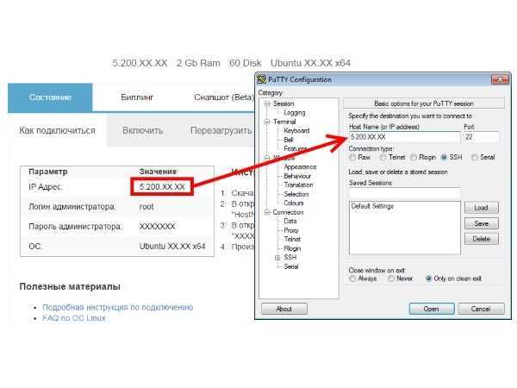Switch to the Биллинг tab
The width and height of the screenshot is (517, 388).
click(137, 97)
